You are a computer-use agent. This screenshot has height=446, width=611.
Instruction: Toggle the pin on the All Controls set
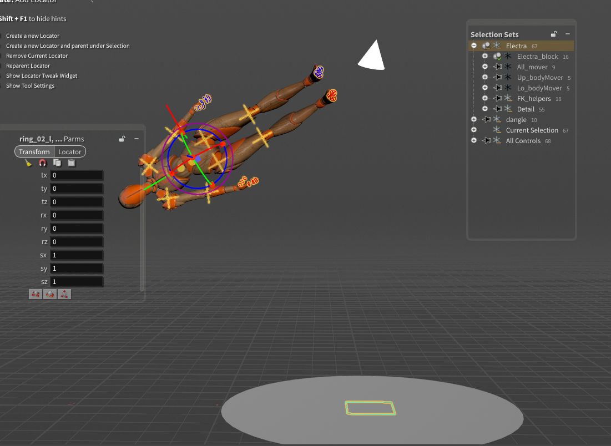click(486, 140)
